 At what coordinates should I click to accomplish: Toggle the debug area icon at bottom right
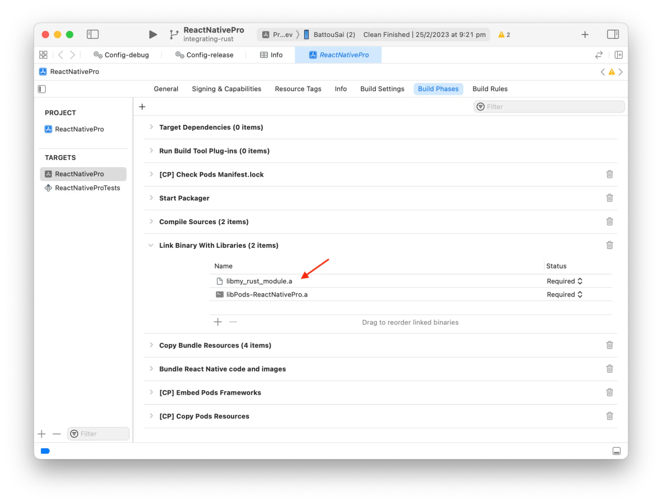pos(616,451)
